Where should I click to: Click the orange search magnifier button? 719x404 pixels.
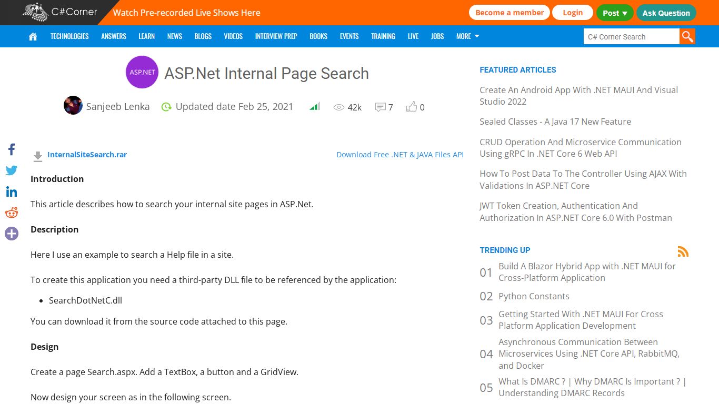[687, 36]
